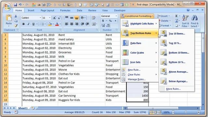
Task: Activate the Format Painter brush
Action: pyautogui.click(x=16, y=25)
